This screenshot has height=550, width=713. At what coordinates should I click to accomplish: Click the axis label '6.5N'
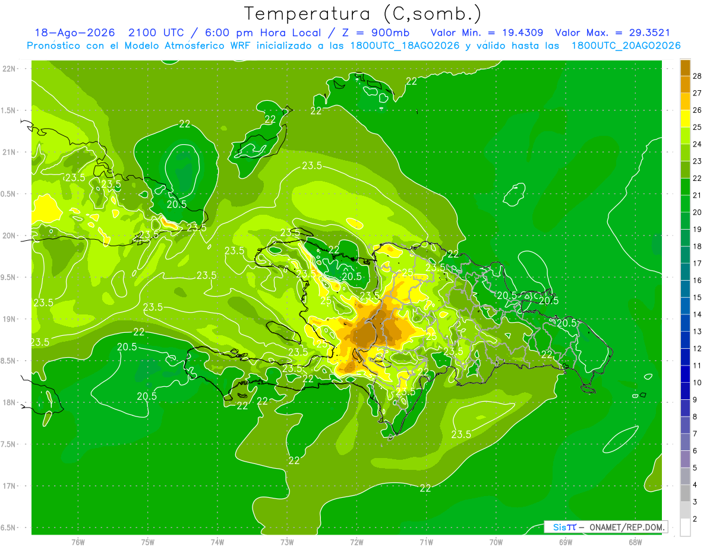(x=8, y=527)
